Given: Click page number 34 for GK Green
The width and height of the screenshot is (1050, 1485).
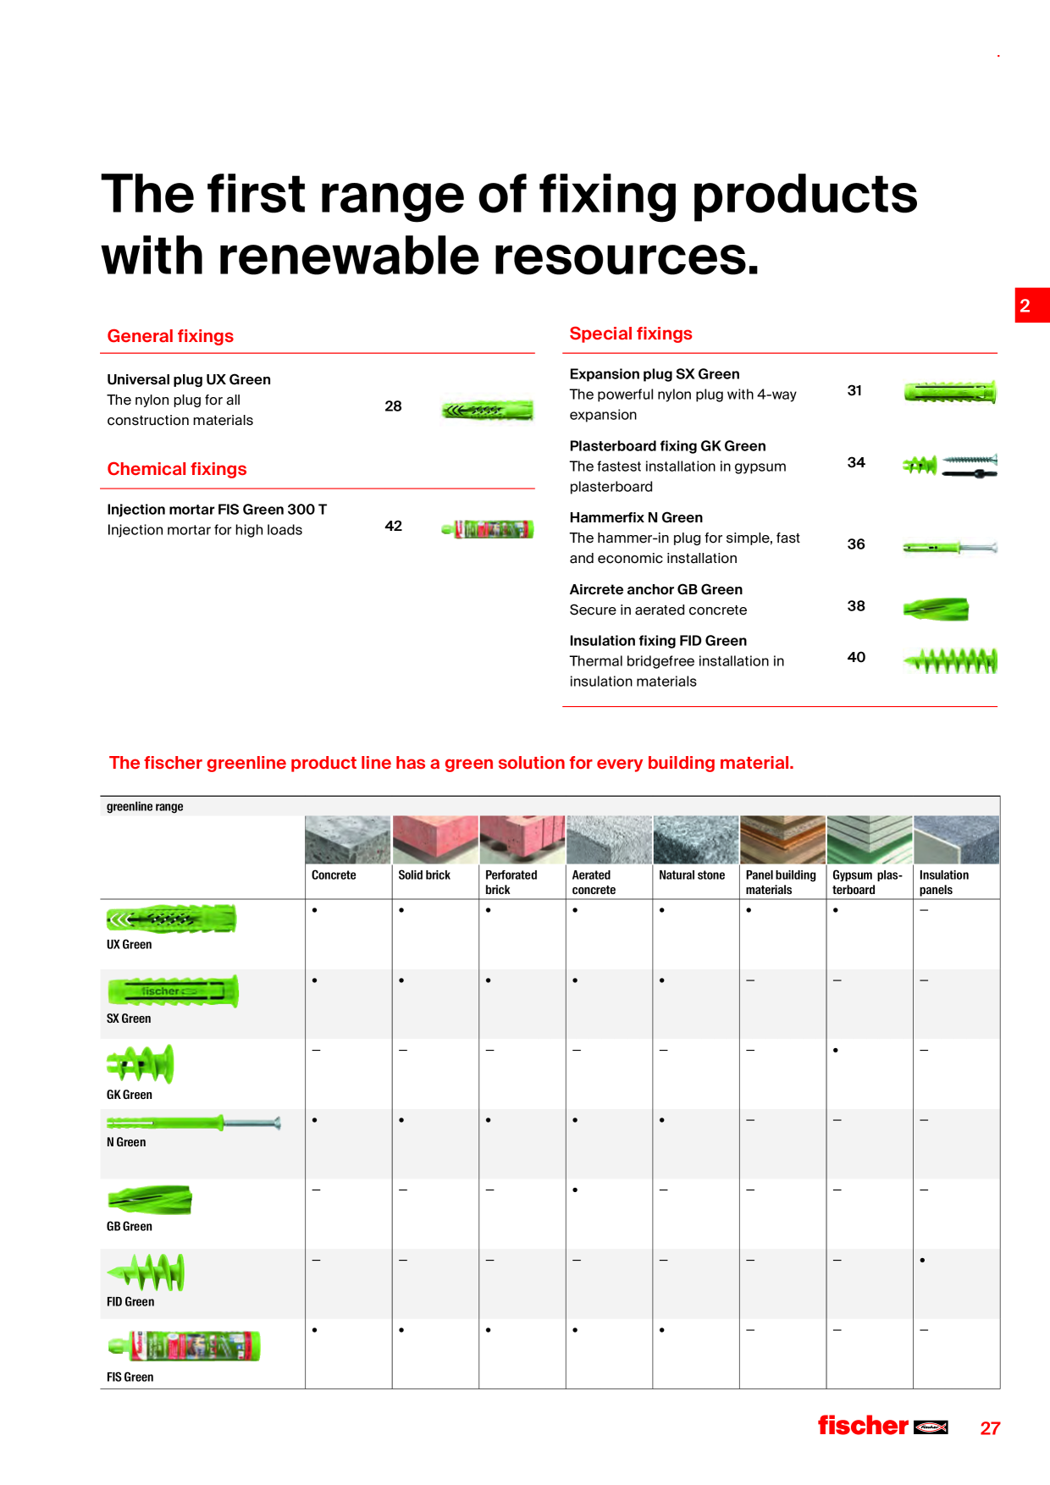Looking at the screenshot, I should pyautogui.click(x=856, y=462).
